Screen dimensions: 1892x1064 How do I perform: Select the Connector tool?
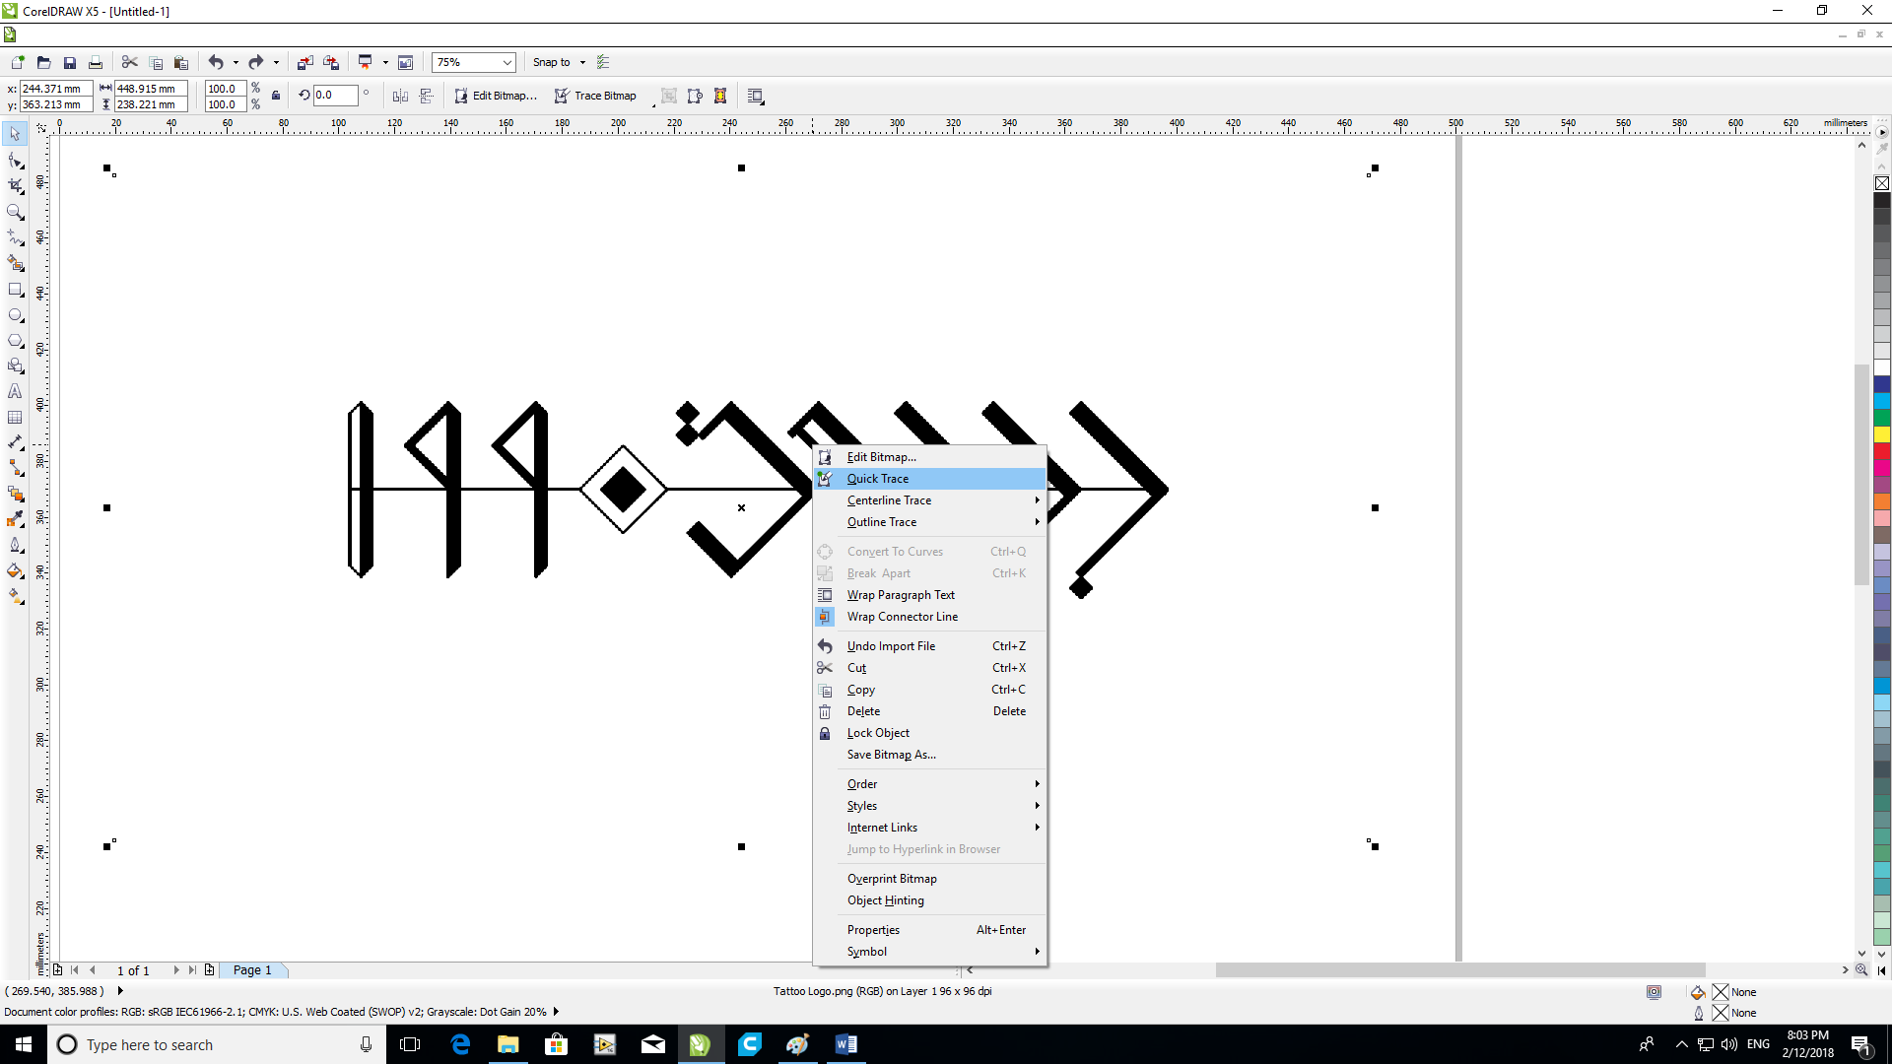(15, 468)
